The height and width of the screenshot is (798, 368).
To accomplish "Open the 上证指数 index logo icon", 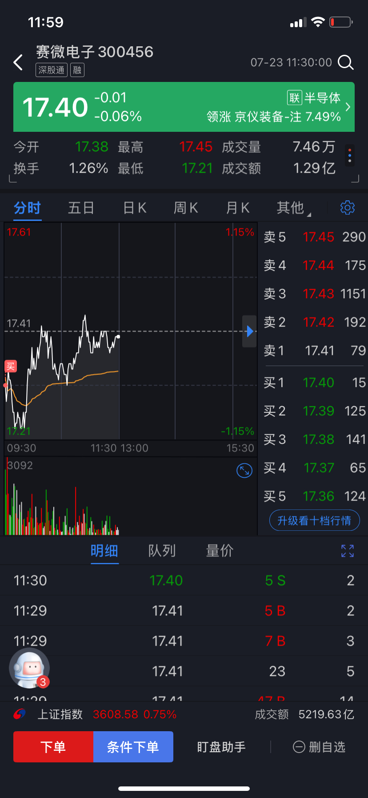I will 20,714.
